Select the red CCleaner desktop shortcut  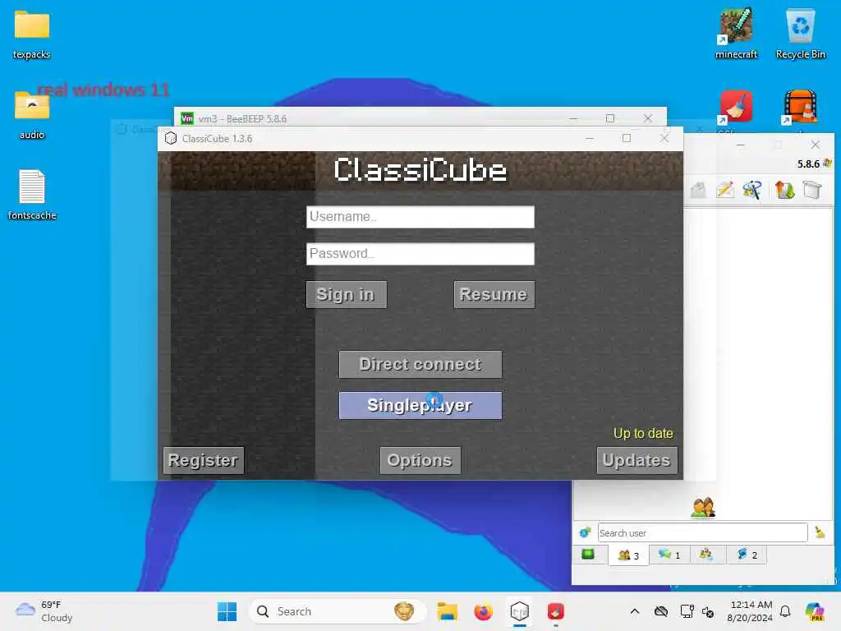[x=737, y=108]
